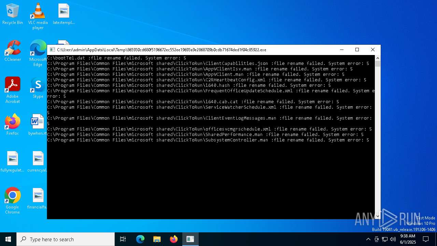Switch to the console app in taskbar
Screen dimensions: 437x246
coord(190,239)
